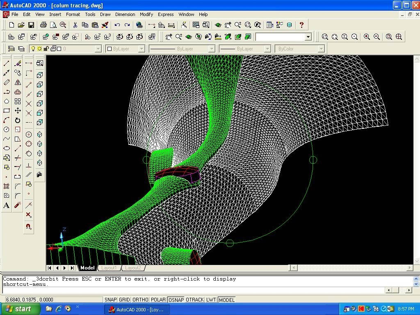Select the Line draw tool
The width and height of the screenshot is (420, 315).
(x=7, y=63)
